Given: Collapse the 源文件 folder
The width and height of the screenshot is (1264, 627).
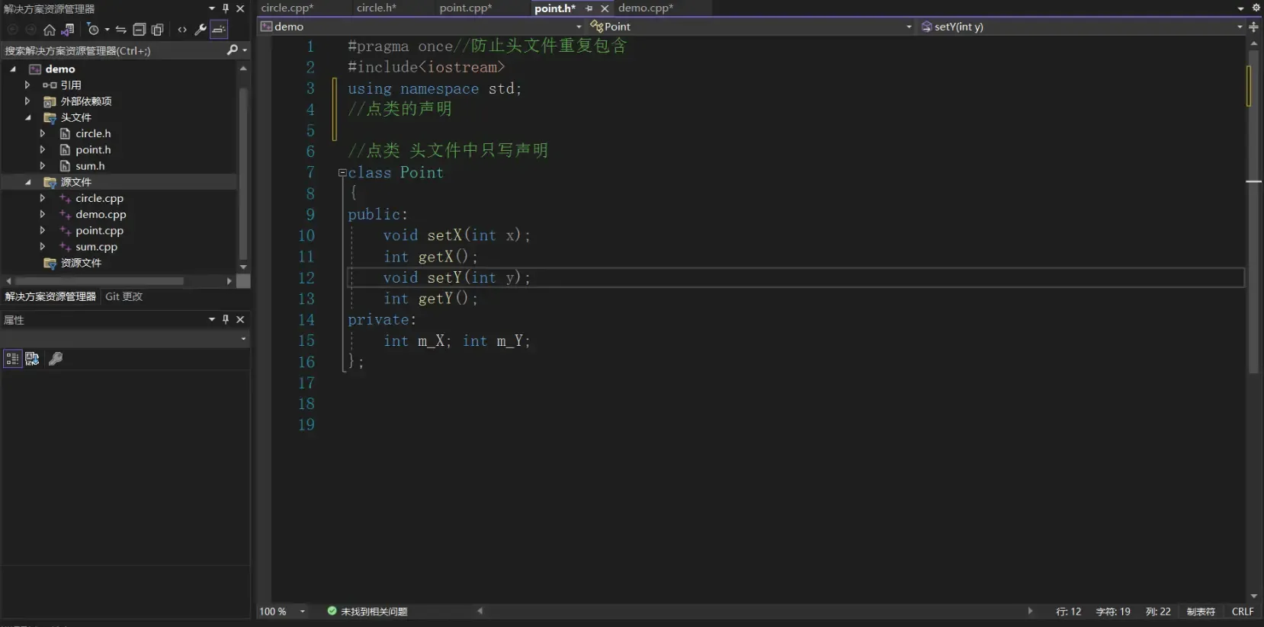Looking at the screenshot, I should pyautogui.click(x=28, y=183).
